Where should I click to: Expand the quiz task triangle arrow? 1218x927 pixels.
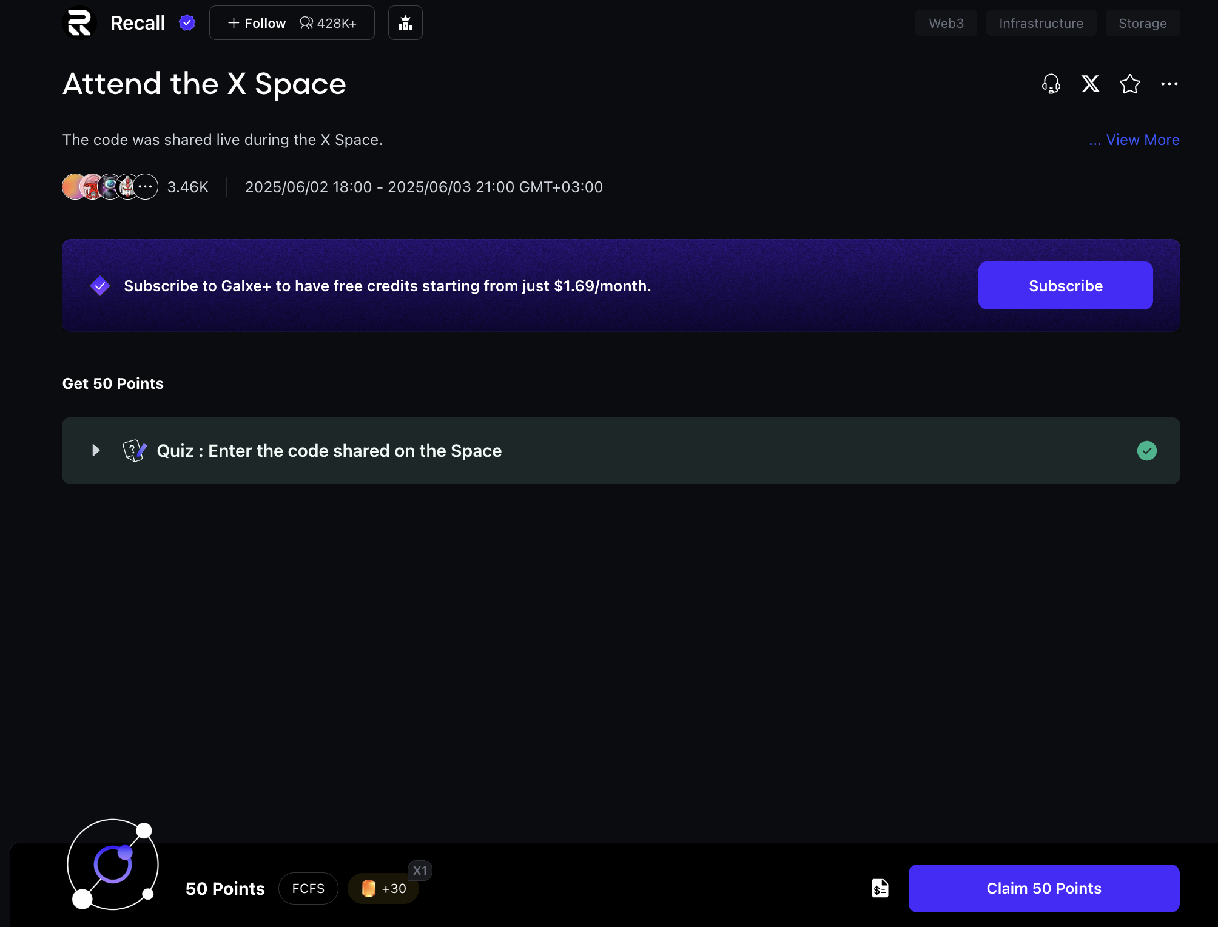(x=95, y=450)
